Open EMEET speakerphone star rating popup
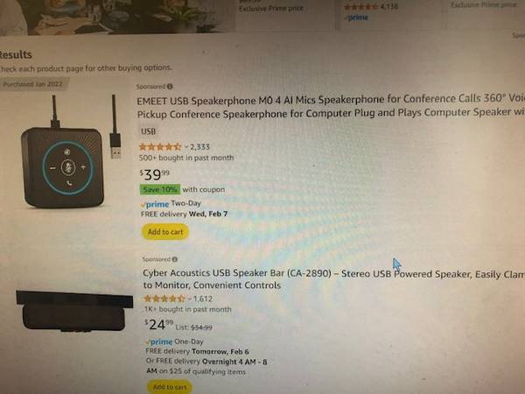This screenshot has height=394, width=525. click(160, 147)
